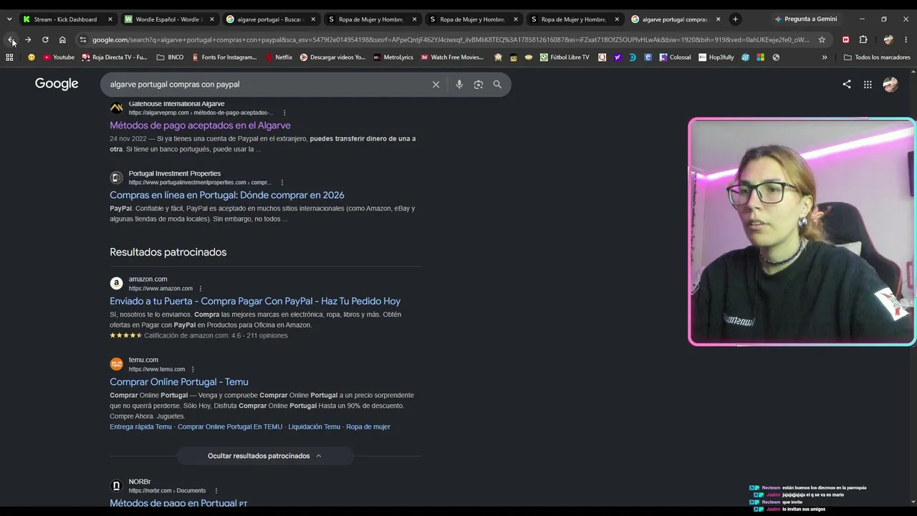The width and height of the screenshot is (917, 516).
Task: Follow the Entrega rápida Temu sitelink
Action: 140,426
